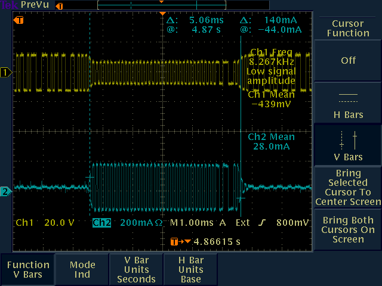Select the Off cursor function
Screen dimensions: 382x286
[x=348, y=60]
